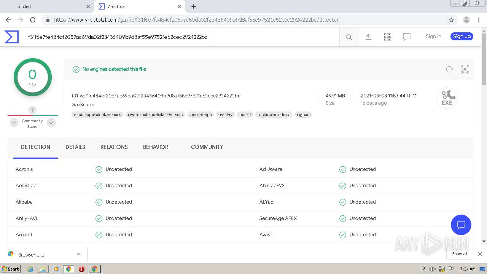
Task: Select the direct-cpu-clock-access tag
Action: pyautogui.click(x=97, y=115)
